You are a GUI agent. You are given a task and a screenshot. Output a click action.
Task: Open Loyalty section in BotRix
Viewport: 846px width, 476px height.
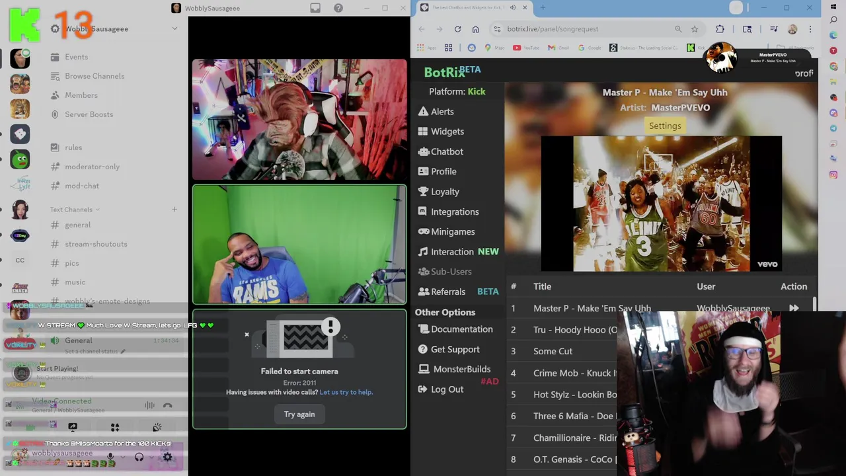[438, 192]
